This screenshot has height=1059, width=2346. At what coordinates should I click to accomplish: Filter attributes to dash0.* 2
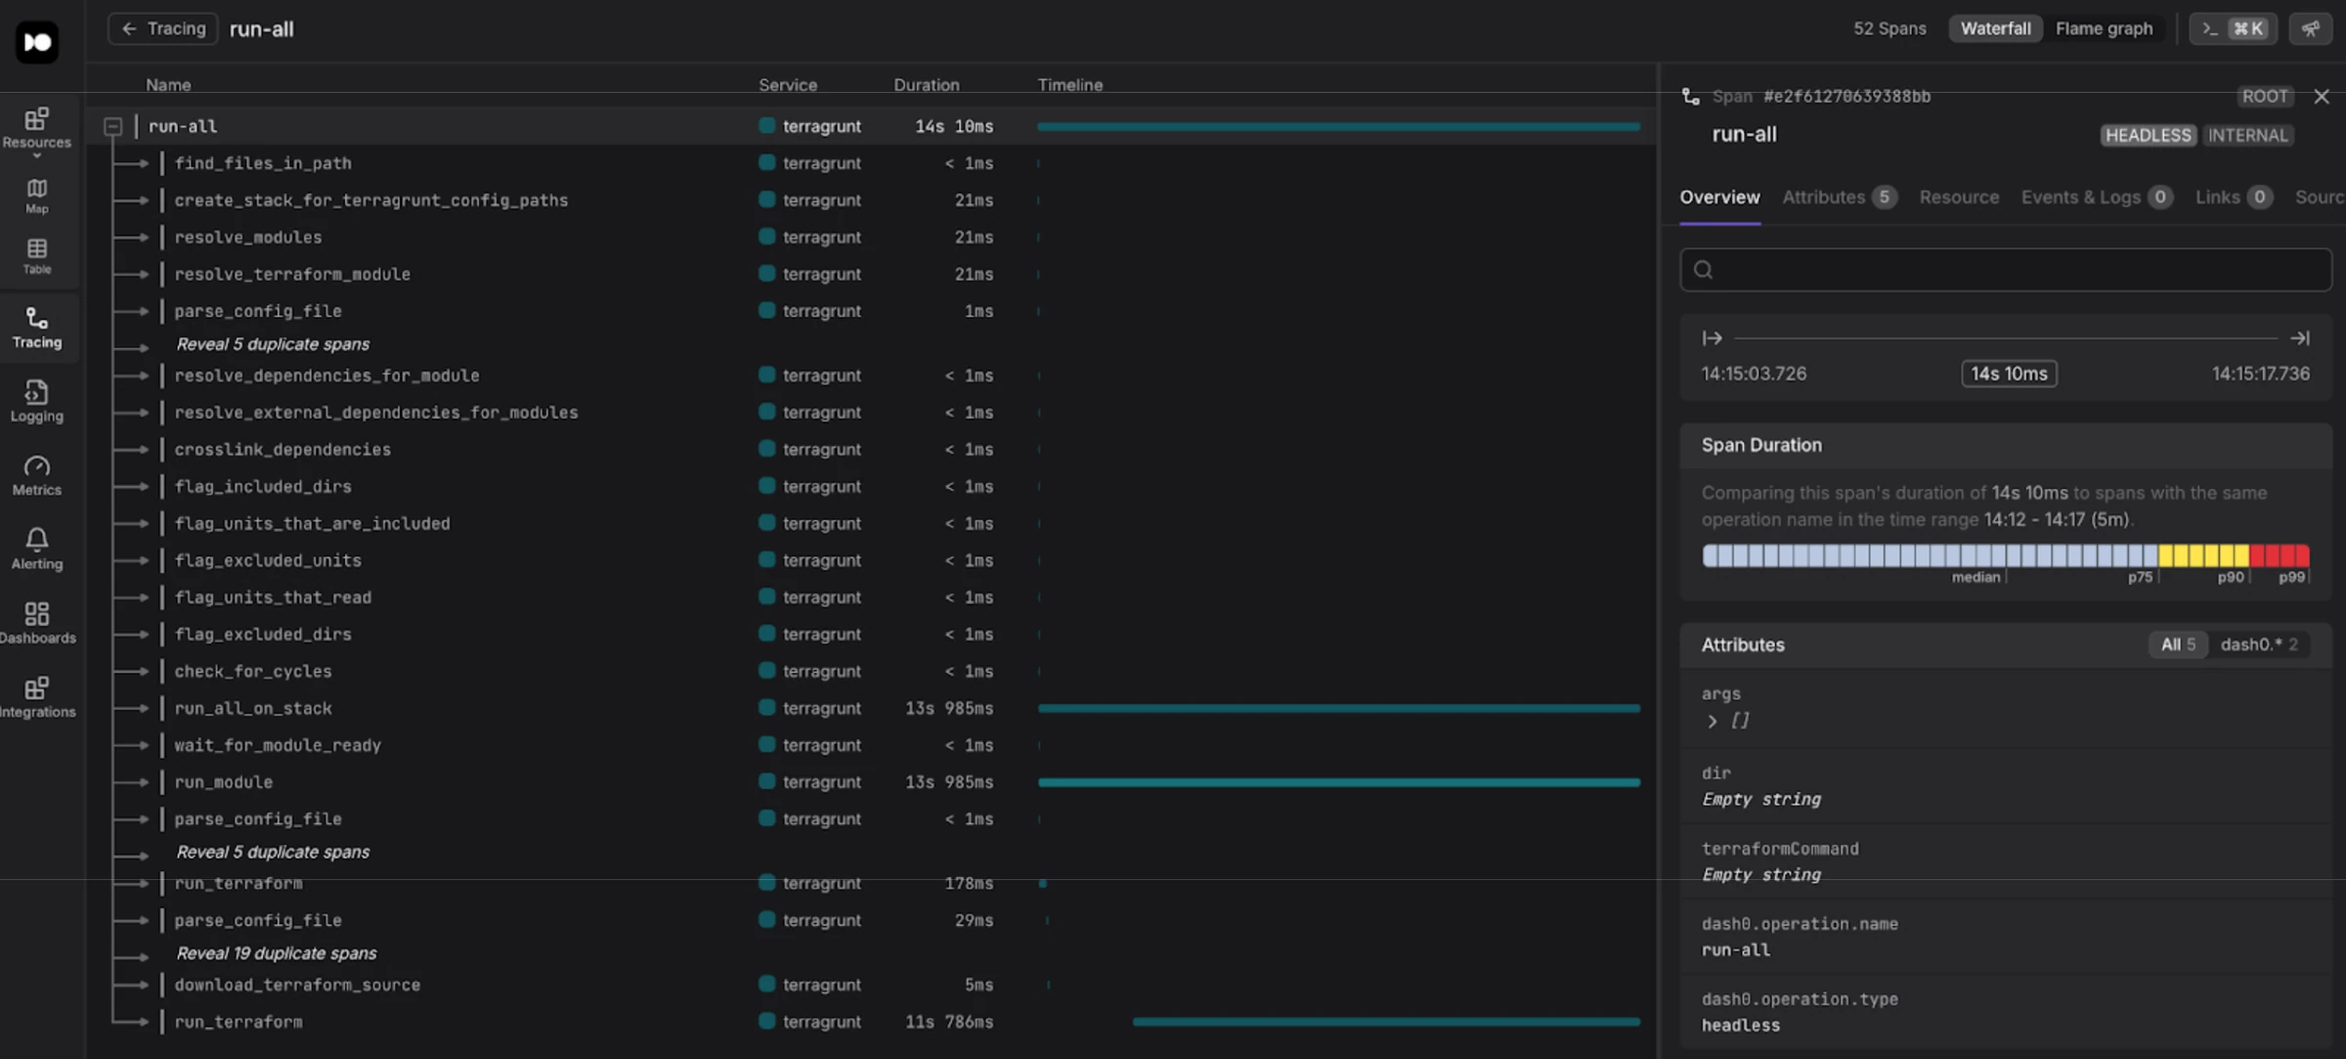(x=2259, y=644)
